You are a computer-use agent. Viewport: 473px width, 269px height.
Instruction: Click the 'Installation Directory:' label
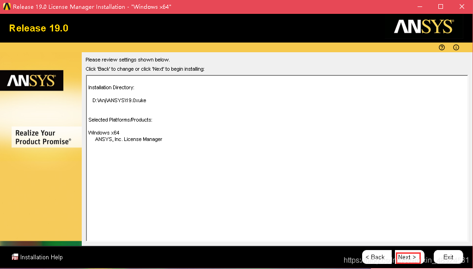[x=111, y=87]
